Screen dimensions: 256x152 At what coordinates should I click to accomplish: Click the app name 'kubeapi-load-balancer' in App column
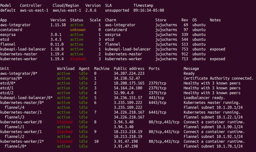23,49
